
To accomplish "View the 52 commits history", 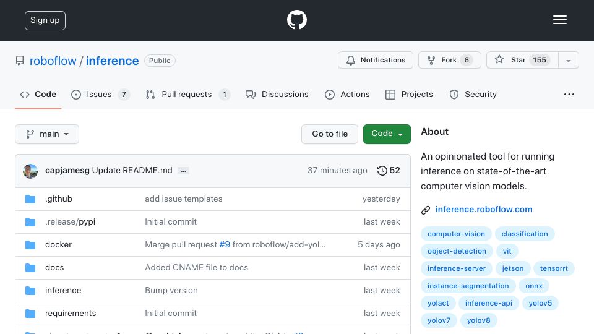I will point(389,171).
